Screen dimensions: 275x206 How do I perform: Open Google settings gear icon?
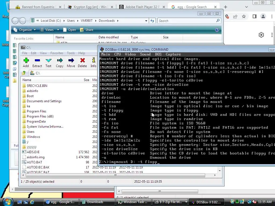(x=261, y=35)
